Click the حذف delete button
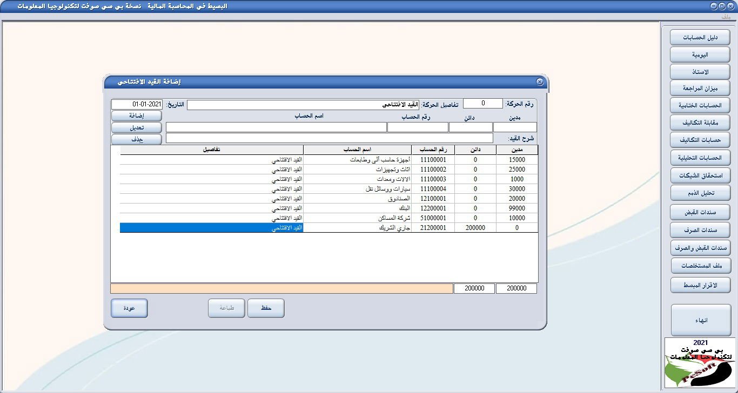738x393 pixels. click(x=136, y=139)
